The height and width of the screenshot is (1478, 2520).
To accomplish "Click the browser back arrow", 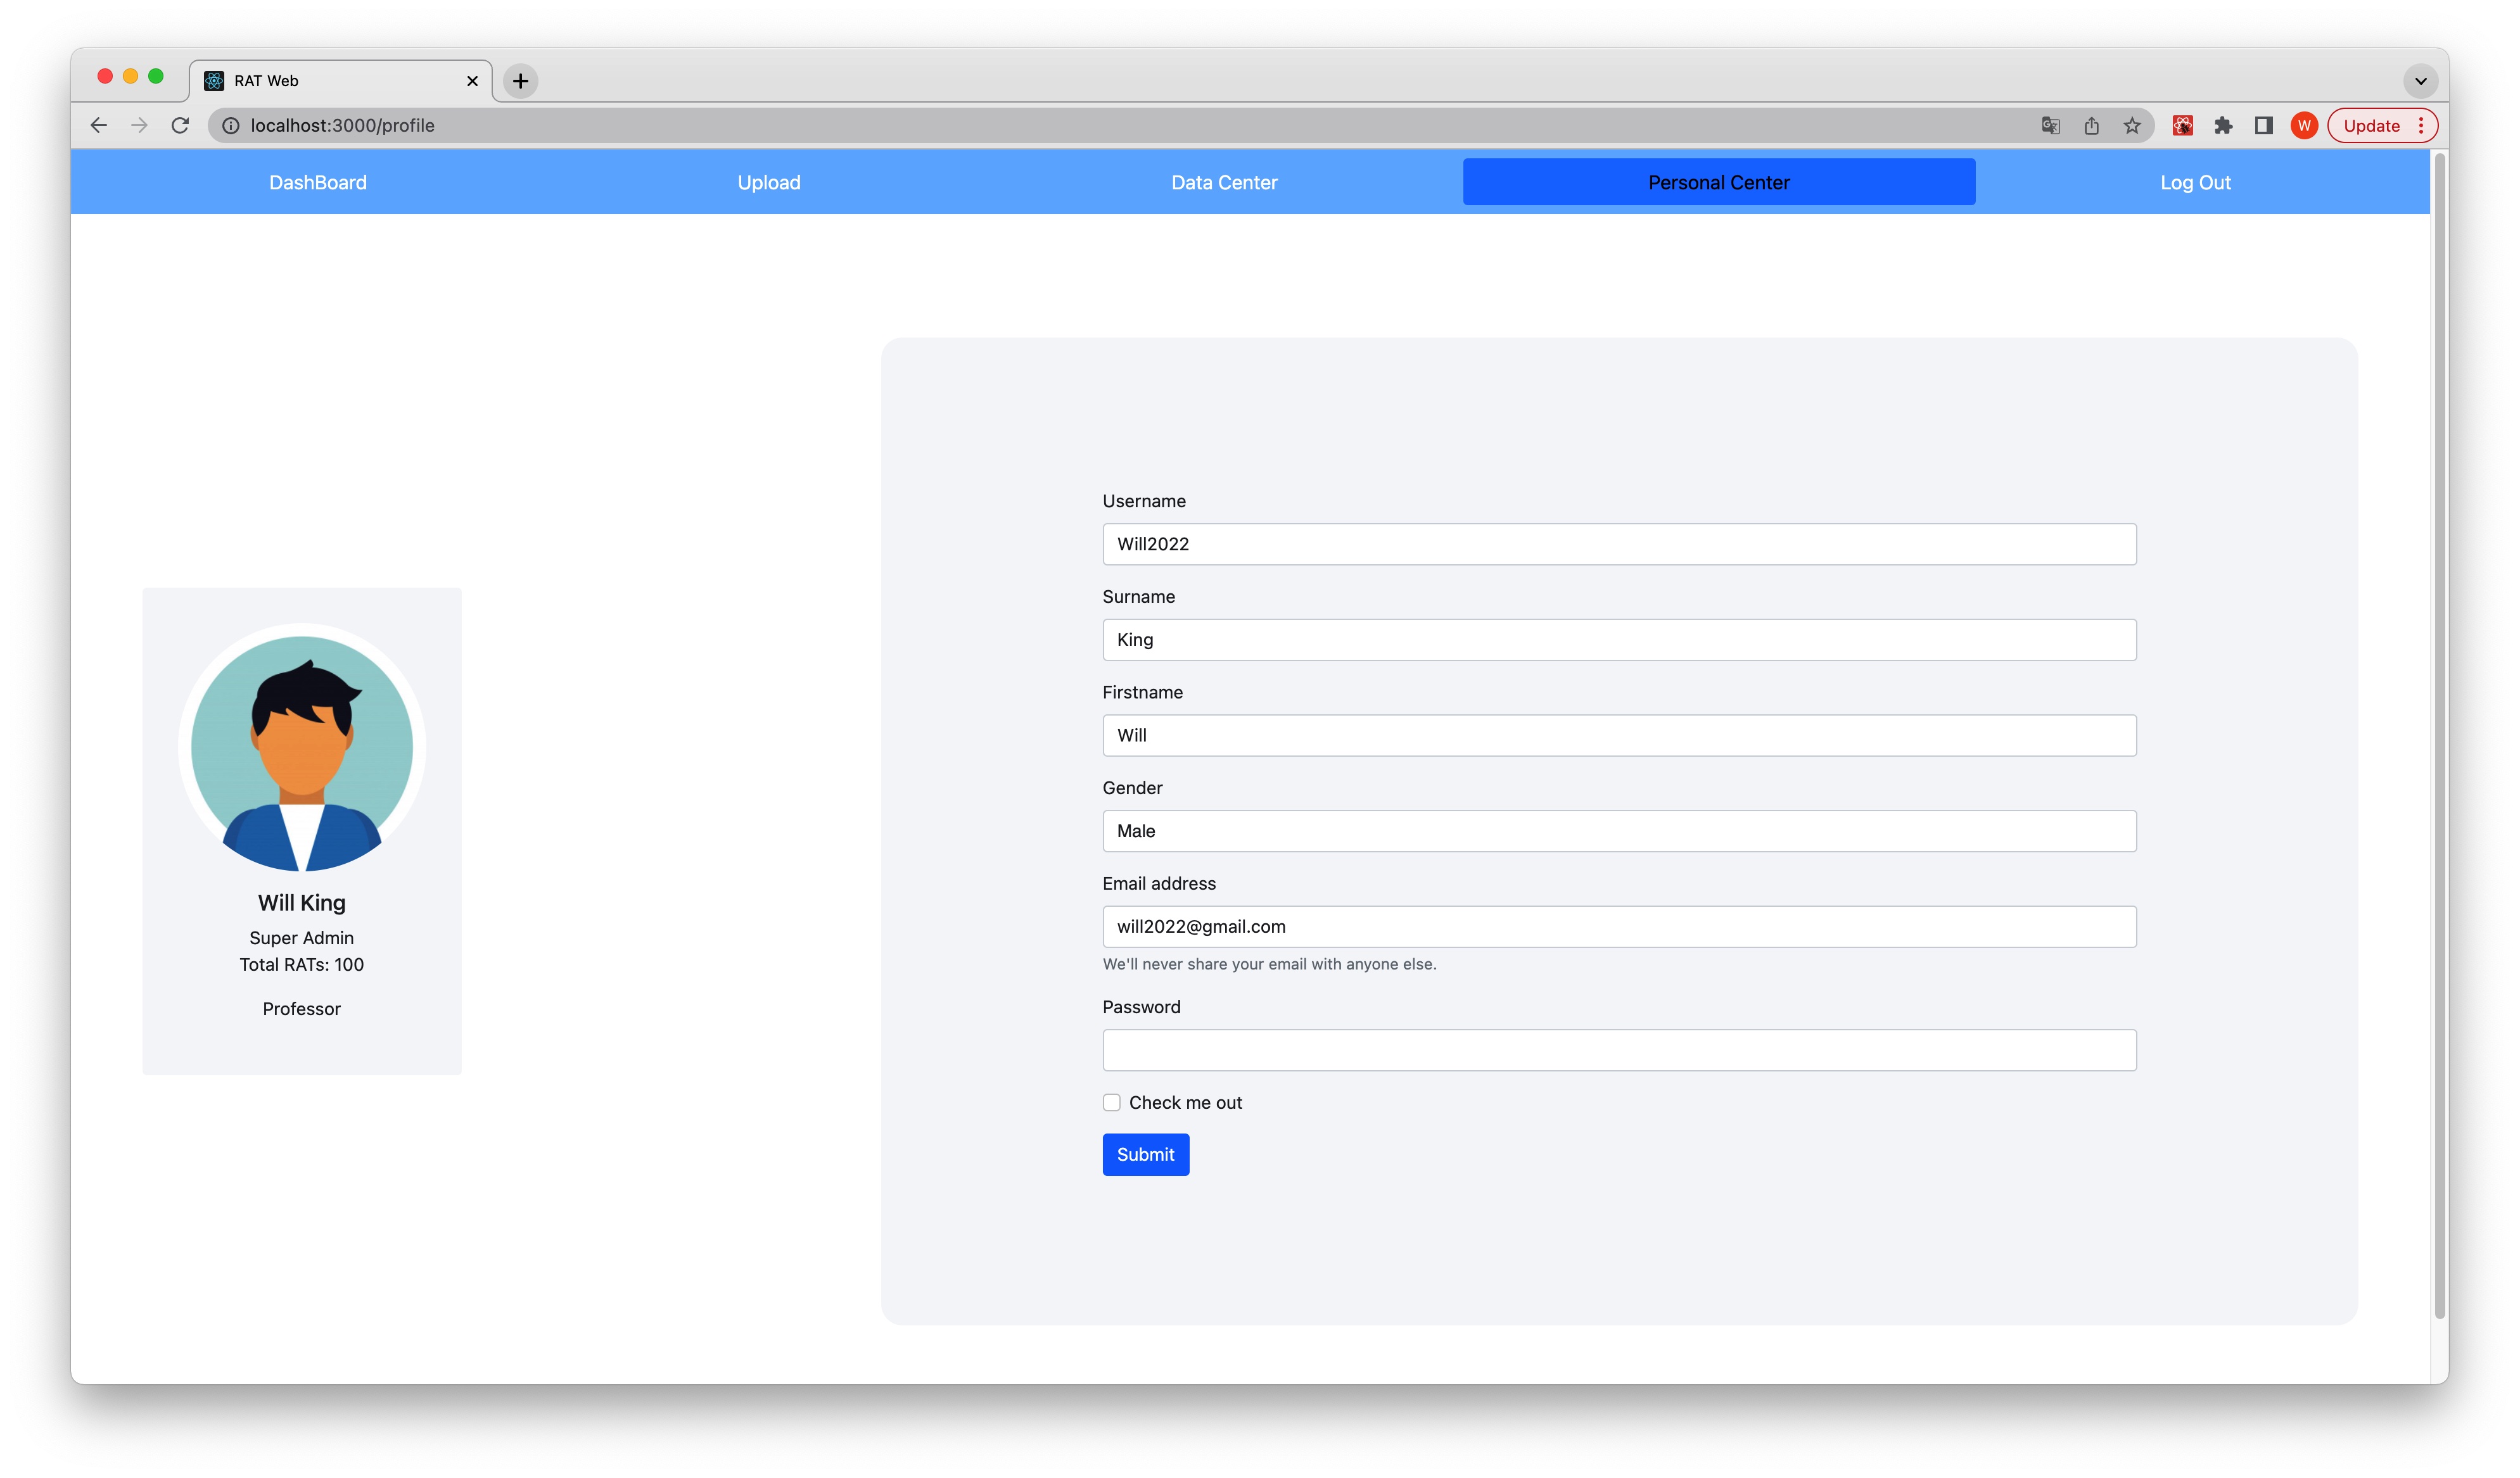I will click(x=98, y=125).
